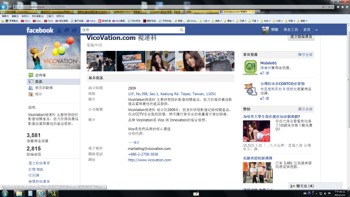
Task: Open fourth photo thumbnail of woman's face close-up
Action: point(190,61)
